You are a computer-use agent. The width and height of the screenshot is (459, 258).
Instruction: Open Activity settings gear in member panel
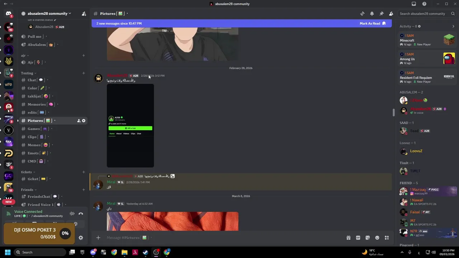(x=419, y=26)
